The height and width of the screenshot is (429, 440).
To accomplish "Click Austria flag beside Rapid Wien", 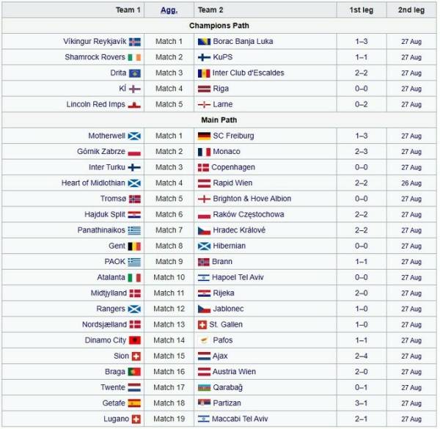I will [x=204, y=183].
